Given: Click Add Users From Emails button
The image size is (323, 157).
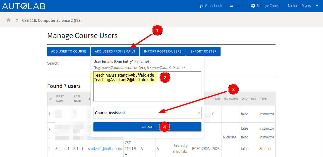Looking at the screenshot, I should click(x=115, y=51).
